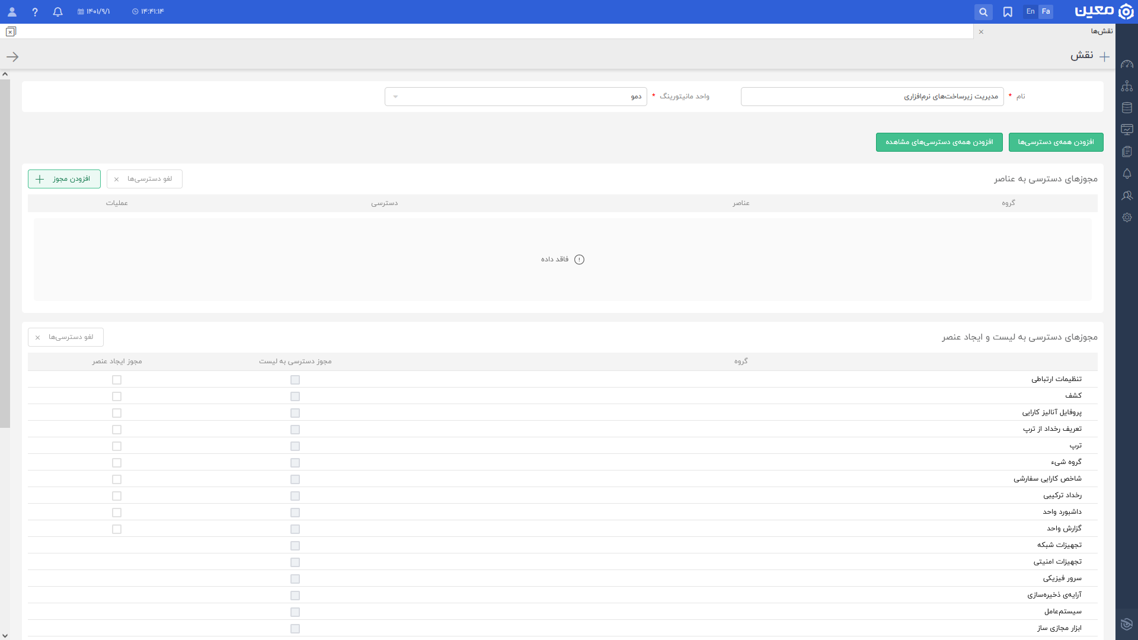Viewport: 1138px width, 640px height.
Task: Click لغو دسترسی‌ها in list permissions section
Action: click(x=66, y=337)
